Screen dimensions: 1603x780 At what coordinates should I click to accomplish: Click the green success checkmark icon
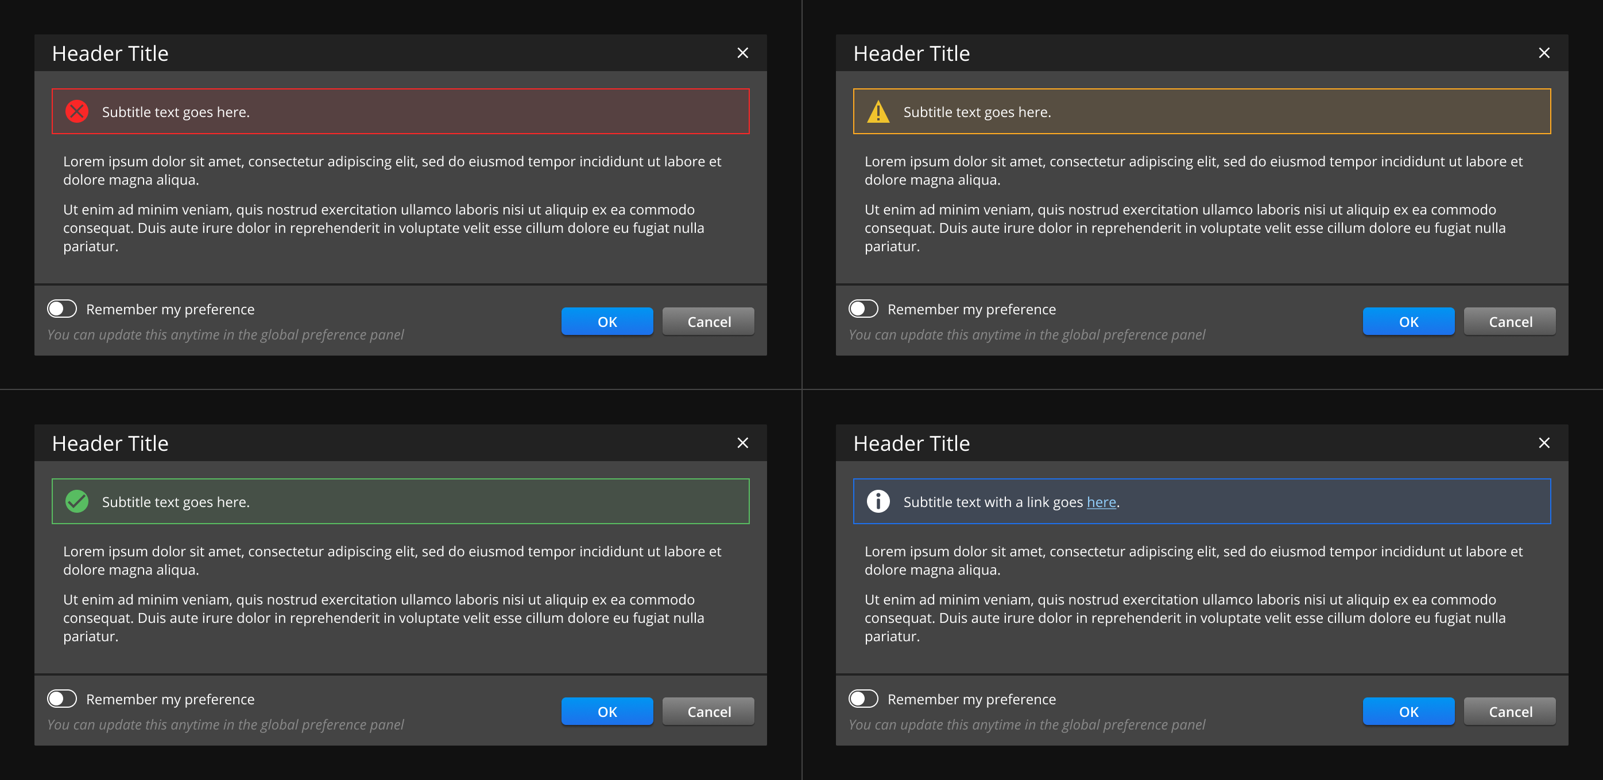tap(76, 502)
